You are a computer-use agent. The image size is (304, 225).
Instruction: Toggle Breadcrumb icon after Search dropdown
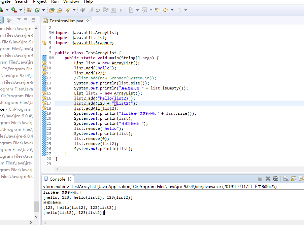(82, 10)
